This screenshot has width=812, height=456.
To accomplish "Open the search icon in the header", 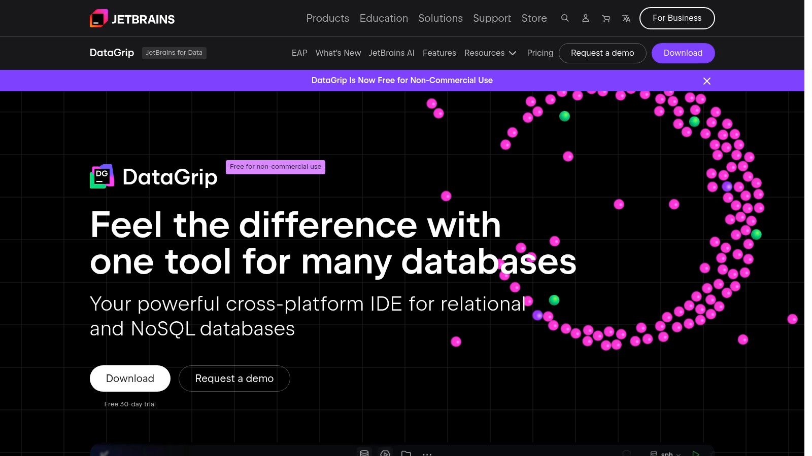I will pos(565,18).
